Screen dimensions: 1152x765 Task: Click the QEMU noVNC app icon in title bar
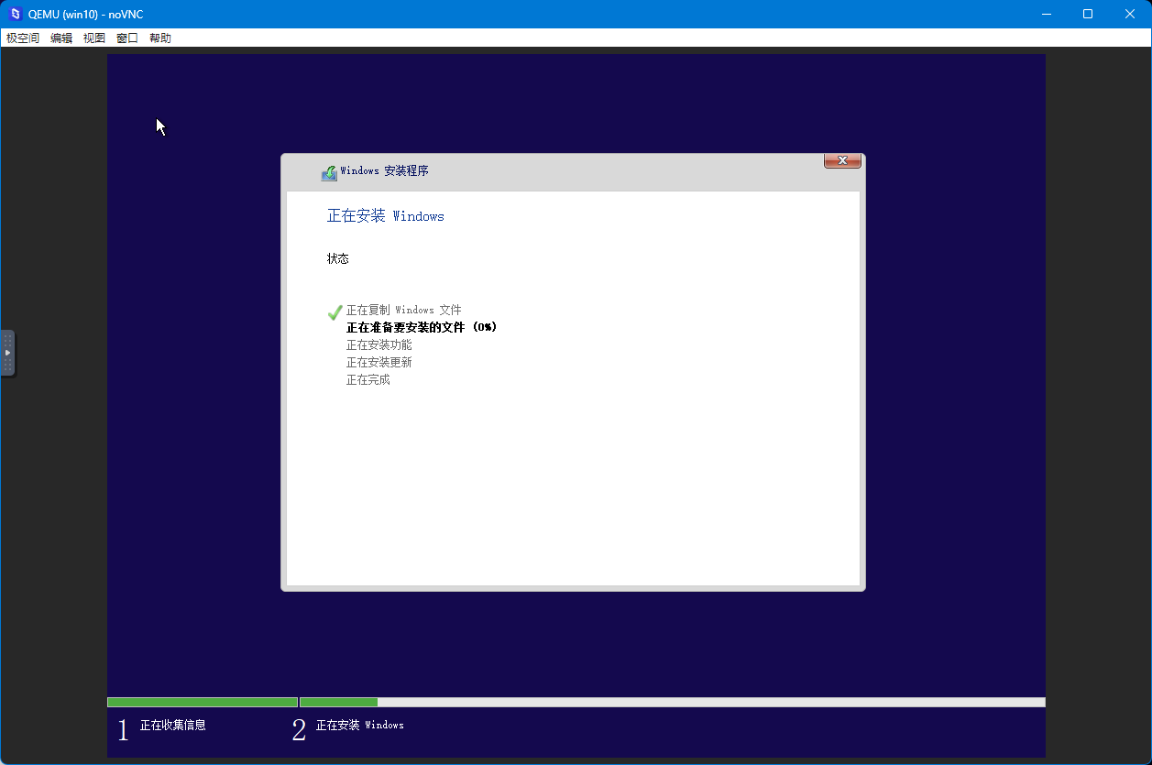pos(15,14)
